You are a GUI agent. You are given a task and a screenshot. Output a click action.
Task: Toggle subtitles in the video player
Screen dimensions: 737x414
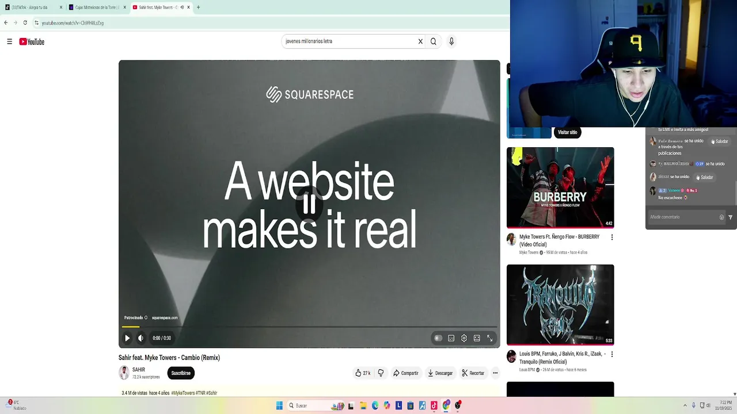[451, 338]
